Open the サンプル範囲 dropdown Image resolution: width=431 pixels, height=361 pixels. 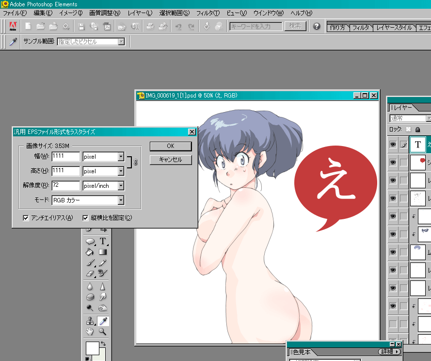tap(121, 42)
